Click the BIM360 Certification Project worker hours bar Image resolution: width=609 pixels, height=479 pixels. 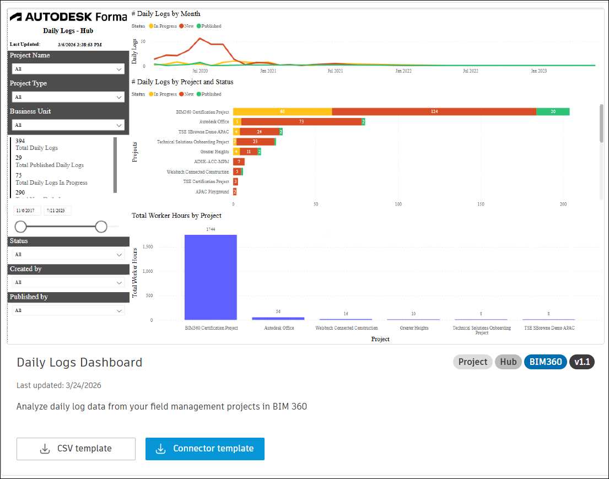click(211, 277)
